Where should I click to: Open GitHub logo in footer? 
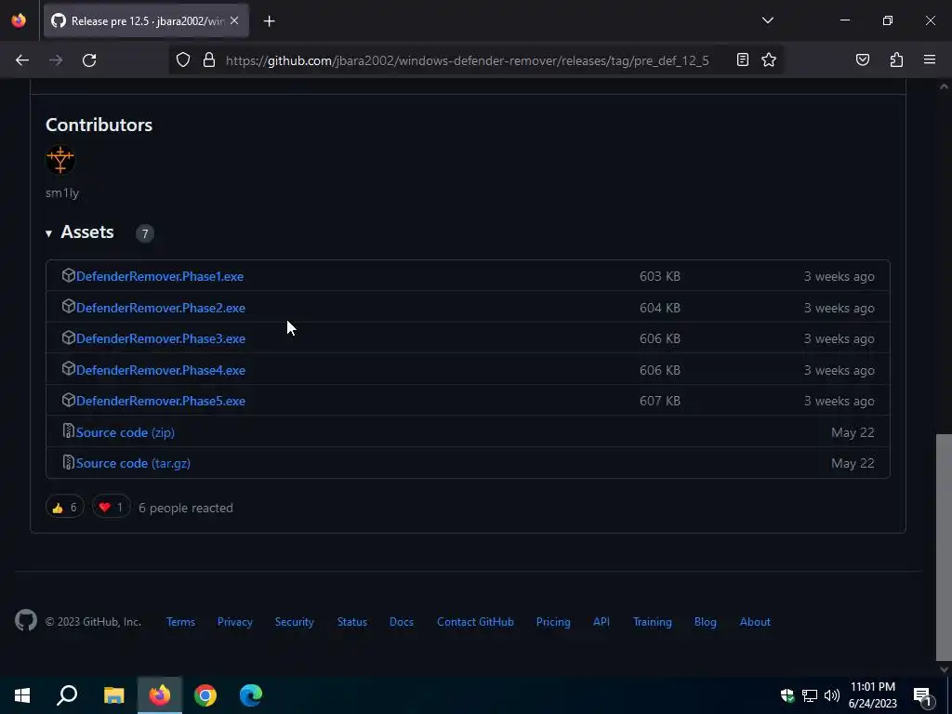[x=26, y=621]
